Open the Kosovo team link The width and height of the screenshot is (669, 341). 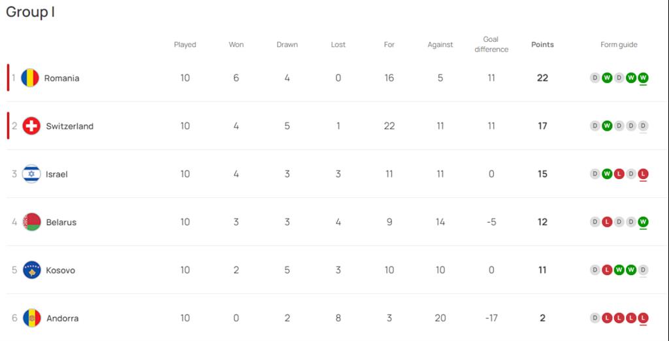[x=61, y=270]
